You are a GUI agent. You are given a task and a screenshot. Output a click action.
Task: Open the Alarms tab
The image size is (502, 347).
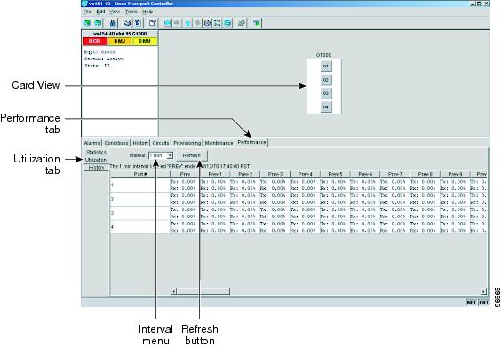pos(92,143)
